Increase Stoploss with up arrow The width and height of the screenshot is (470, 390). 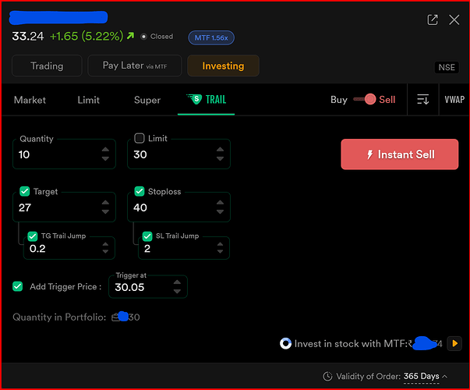pyautogui.click(x=220, y=203)
